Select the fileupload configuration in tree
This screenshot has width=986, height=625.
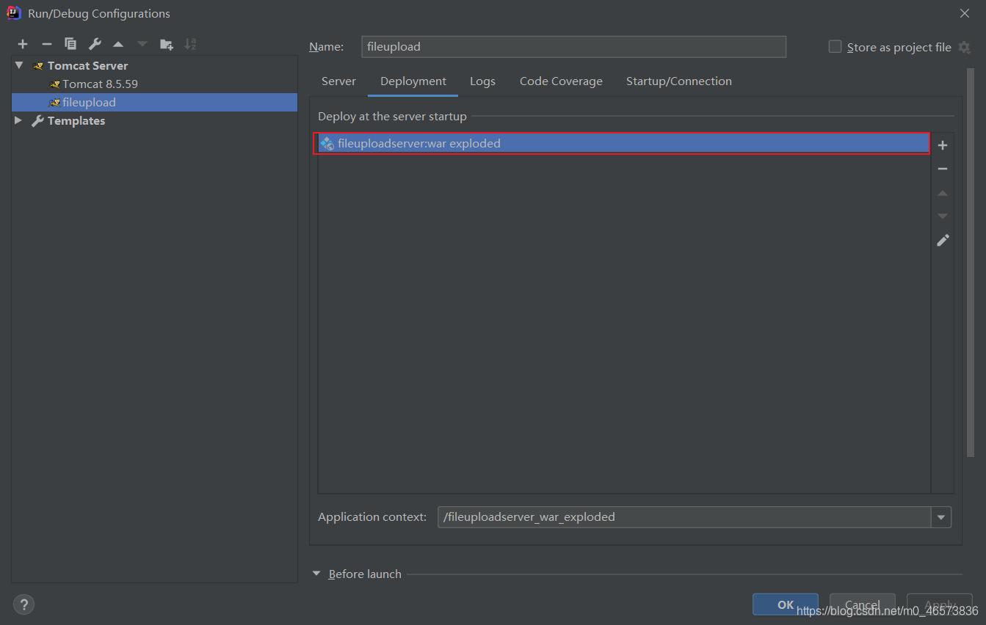tap(154, 102)
